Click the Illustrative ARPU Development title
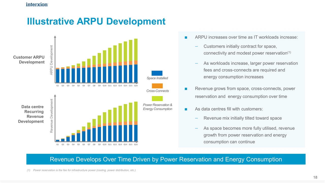 tap(96, 21)
